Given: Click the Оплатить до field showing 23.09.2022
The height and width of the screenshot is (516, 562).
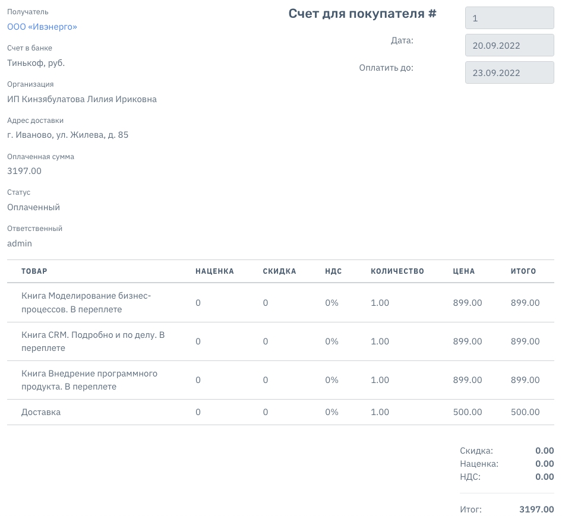Looking at the screenshot, I should (x=509, y=72).
